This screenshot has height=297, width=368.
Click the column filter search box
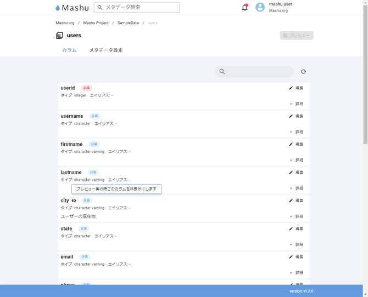pyautogui.click(x=258, y=72)
